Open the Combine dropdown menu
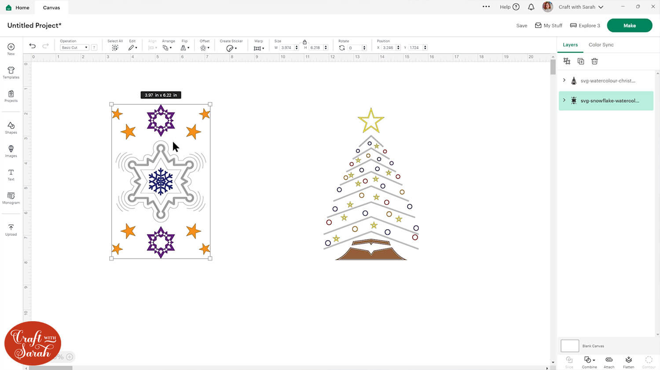The height and width of the screenshot is (370, 660). 589,361
